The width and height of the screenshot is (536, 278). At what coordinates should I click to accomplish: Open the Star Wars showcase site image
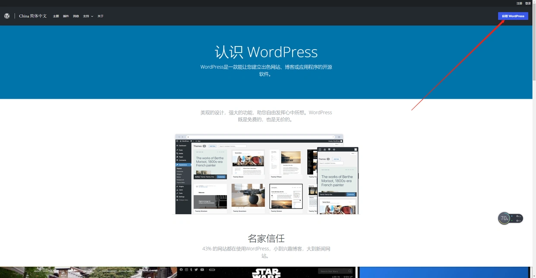(266, 273)
